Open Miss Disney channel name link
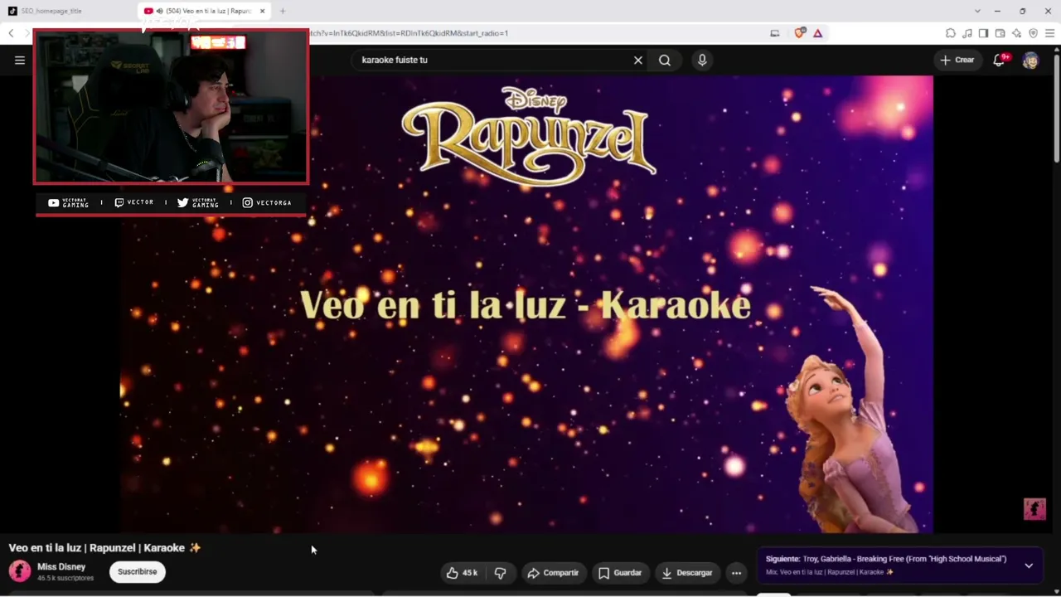The height and width of the screenshot is (597, 1061). pos(61,566)
